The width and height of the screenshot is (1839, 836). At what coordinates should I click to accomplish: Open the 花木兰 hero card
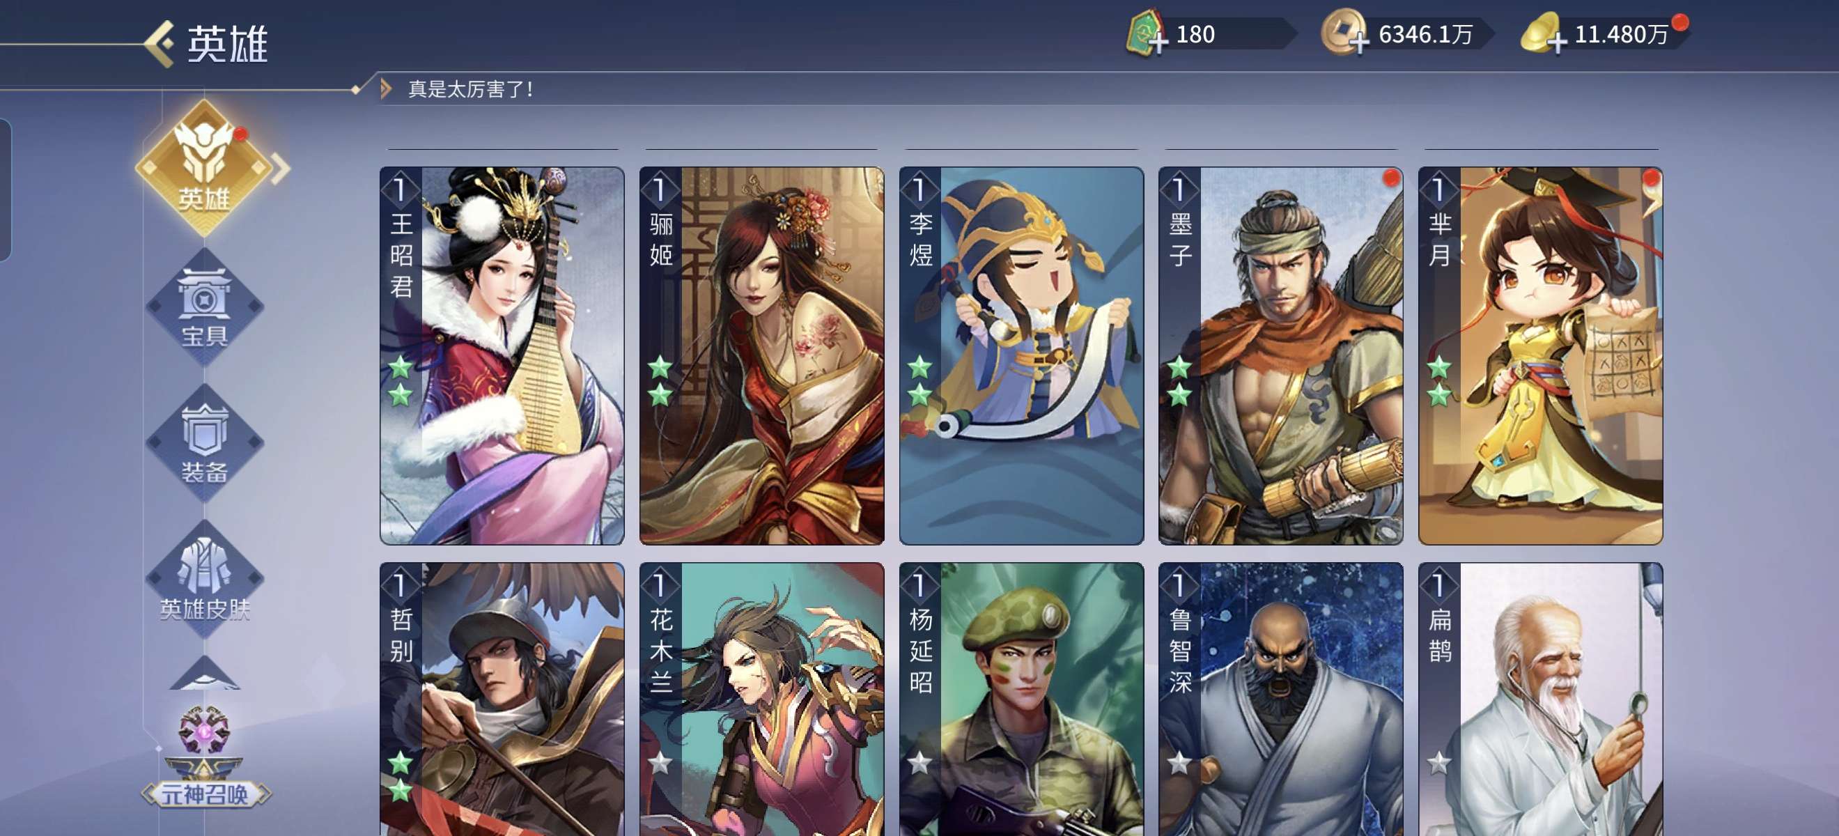[x=762, y=699]
